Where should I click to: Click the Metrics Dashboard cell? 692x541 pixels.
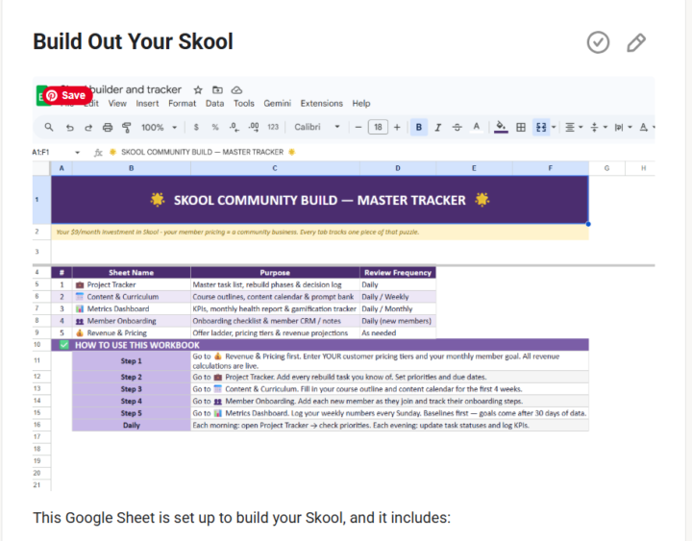(x=132, y=308)
